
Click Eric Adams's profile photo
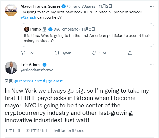click(11, 68)
